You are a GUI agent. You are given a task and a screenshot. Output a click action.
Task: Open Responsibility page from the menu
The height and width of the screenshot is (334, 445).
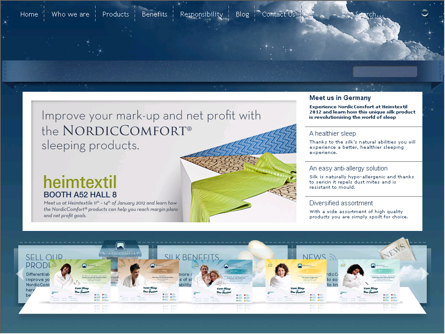click(201, 14)
